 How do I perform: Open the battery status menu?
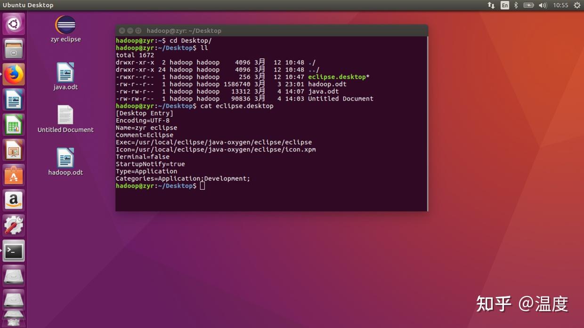528,5
